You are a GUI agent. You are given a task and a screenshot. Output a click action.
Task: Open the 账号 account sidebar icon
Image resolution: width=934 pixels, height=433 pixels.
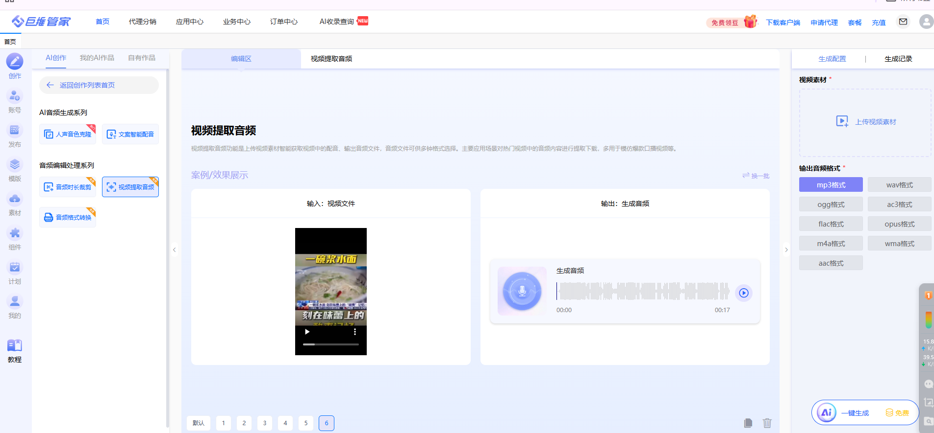pos(15,96)
